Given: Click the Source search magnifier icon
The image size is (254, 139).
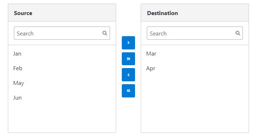Looking at the screenshot, I should click(x=105, y=33).
